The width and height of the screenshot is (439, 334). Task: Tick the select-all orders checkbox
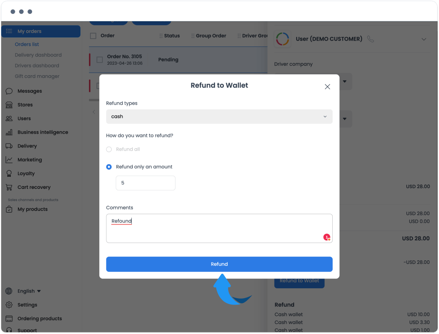93,36
